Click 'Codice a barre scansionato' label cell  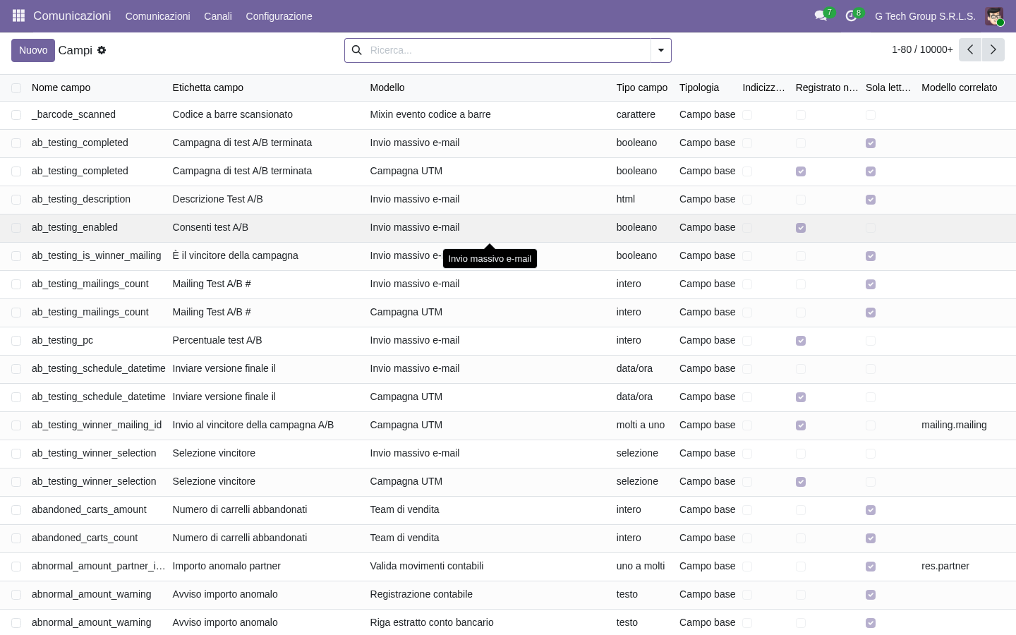(x=232, y=114)
